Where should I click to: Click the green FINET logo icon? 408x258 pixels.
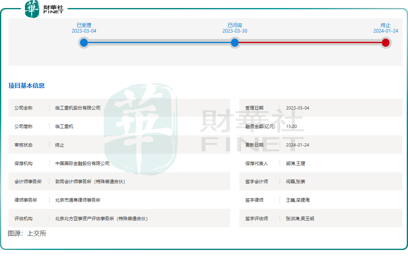point(32,9)
